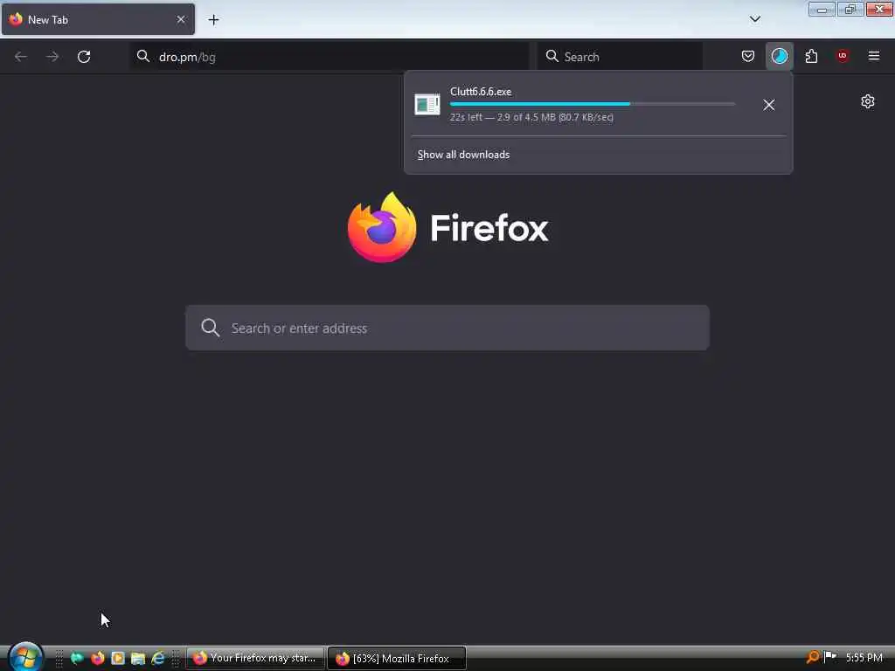The height and width of the screenshot is (671, 895).
Task: Launch Internet Explorer from quick launch
Action: [x=158, y=658]
